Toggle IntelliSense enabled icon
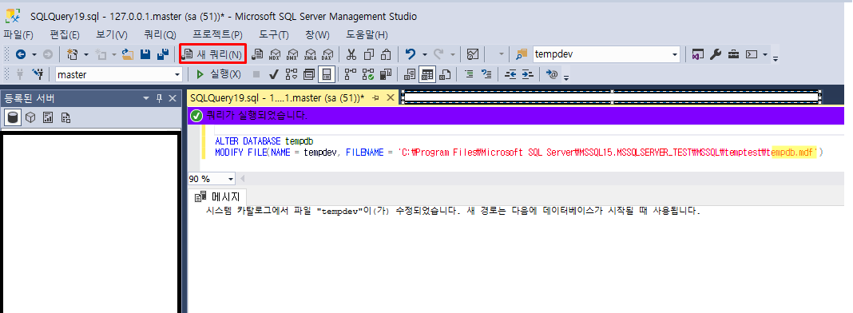This screenshot has width=853, height=313. tap(327, 74)
